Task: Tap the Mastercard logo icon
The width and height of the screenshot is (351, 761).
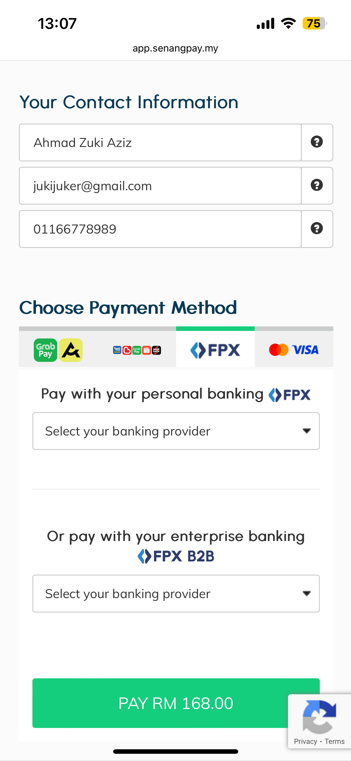Action: pyautogui.click(x=278, y=350)
